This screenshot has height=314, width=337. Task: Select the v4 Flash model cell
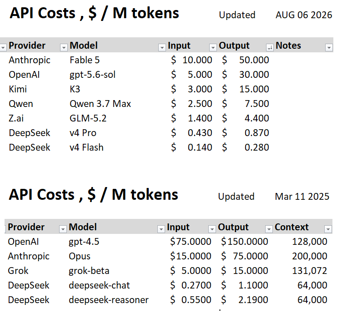(x=86, y=147)
